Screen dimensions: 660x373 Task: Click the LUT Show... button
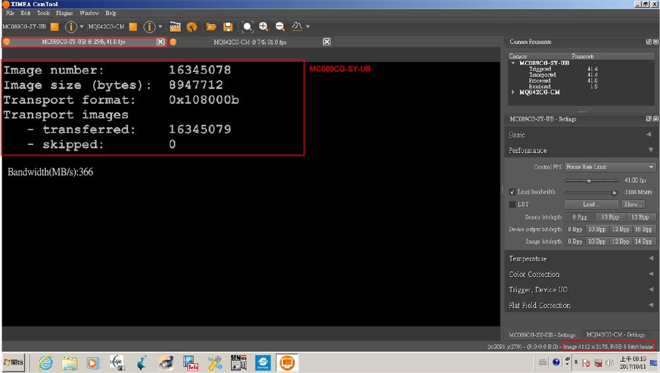tap(632, 204)
